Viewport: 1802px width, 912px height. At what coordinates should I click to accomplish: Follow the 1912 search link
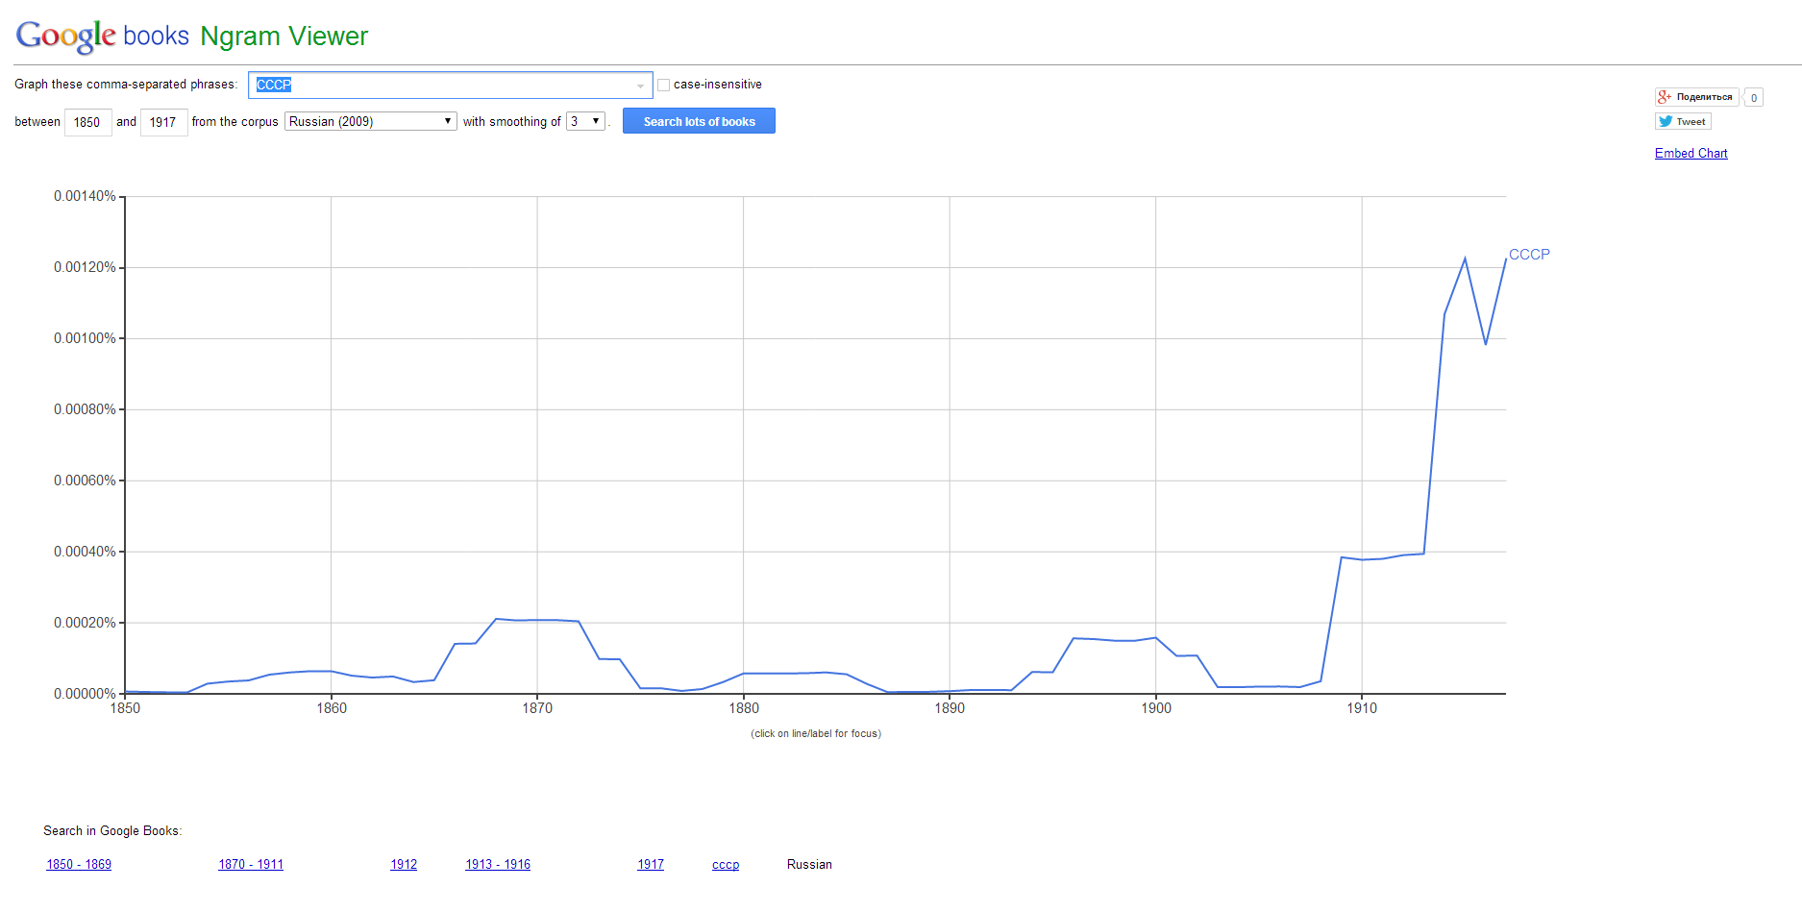[x=404, y=864]
